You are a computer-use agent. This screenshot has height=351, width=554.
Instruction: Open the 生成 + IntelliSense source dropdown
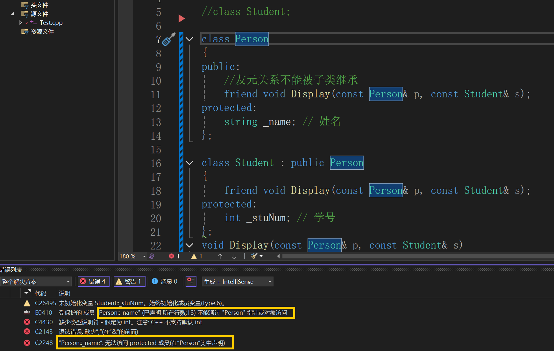(x=238, y=282)
